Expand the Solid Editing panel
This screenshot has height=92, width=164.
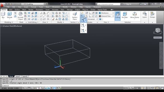[x=33, y=22]
